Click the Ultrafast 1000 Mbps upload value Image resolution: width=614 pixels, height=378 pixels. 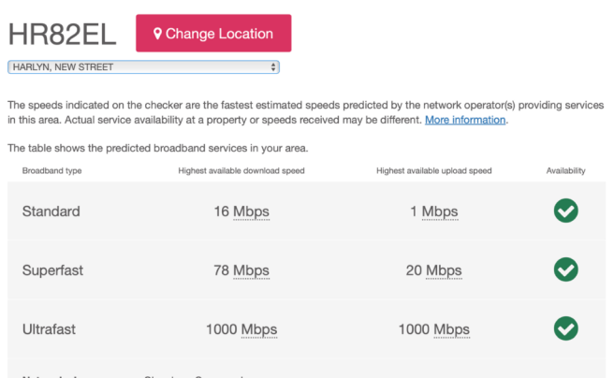[x=433, y=329]
